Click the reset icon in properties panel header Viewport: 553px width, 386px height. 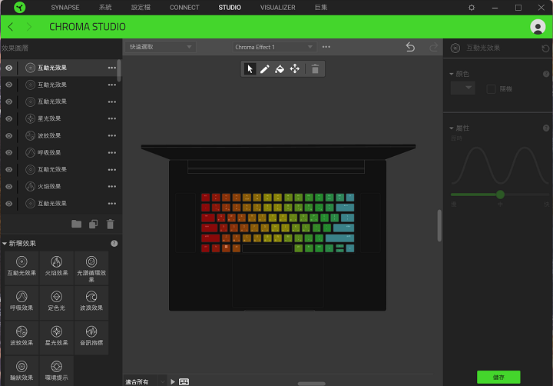pos(545,48)
